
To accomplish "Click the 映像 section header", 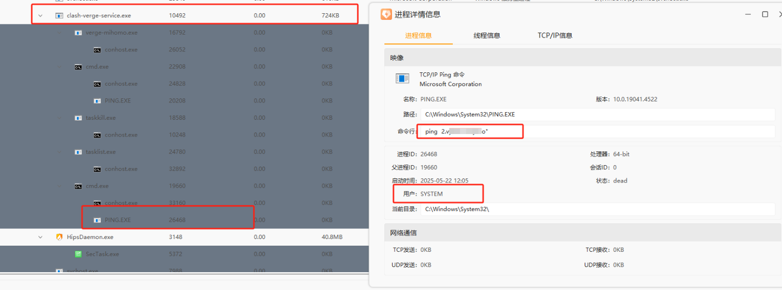I will [583, 58].
